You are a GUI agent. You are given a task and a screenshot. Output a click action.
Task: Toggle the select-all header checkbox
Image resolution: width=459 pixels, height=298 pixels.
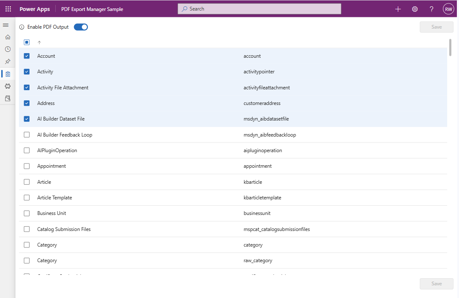tap(27, 43)
